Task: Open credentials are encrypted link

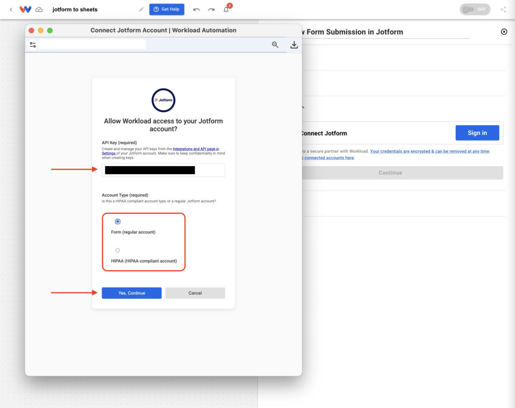Action: [430, 151]
